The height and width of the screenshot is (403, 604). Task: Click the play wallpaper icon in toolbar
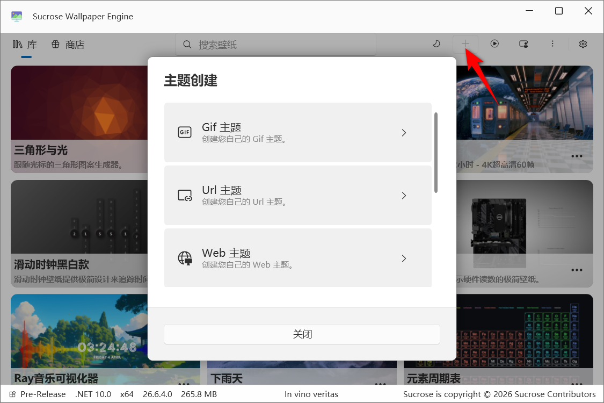coord(494,44)
